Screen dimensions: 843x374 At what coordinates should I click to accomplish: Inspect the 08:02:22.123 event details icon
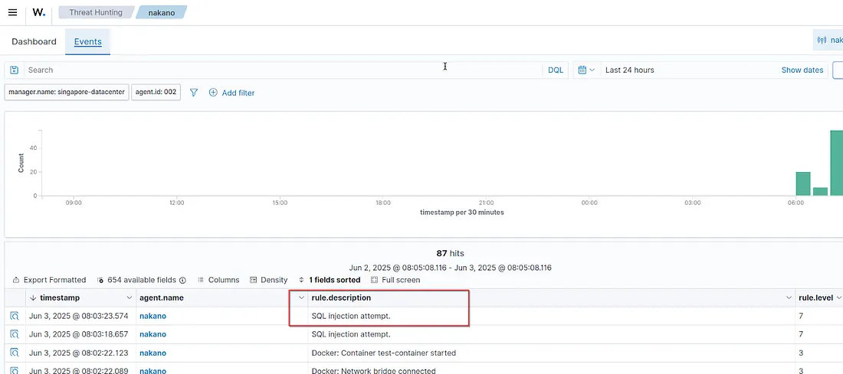click(14, 353)
